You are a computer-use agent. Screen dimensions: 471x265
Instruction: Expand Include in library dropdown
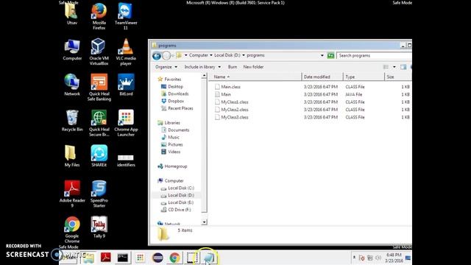(x=202, y=67)
